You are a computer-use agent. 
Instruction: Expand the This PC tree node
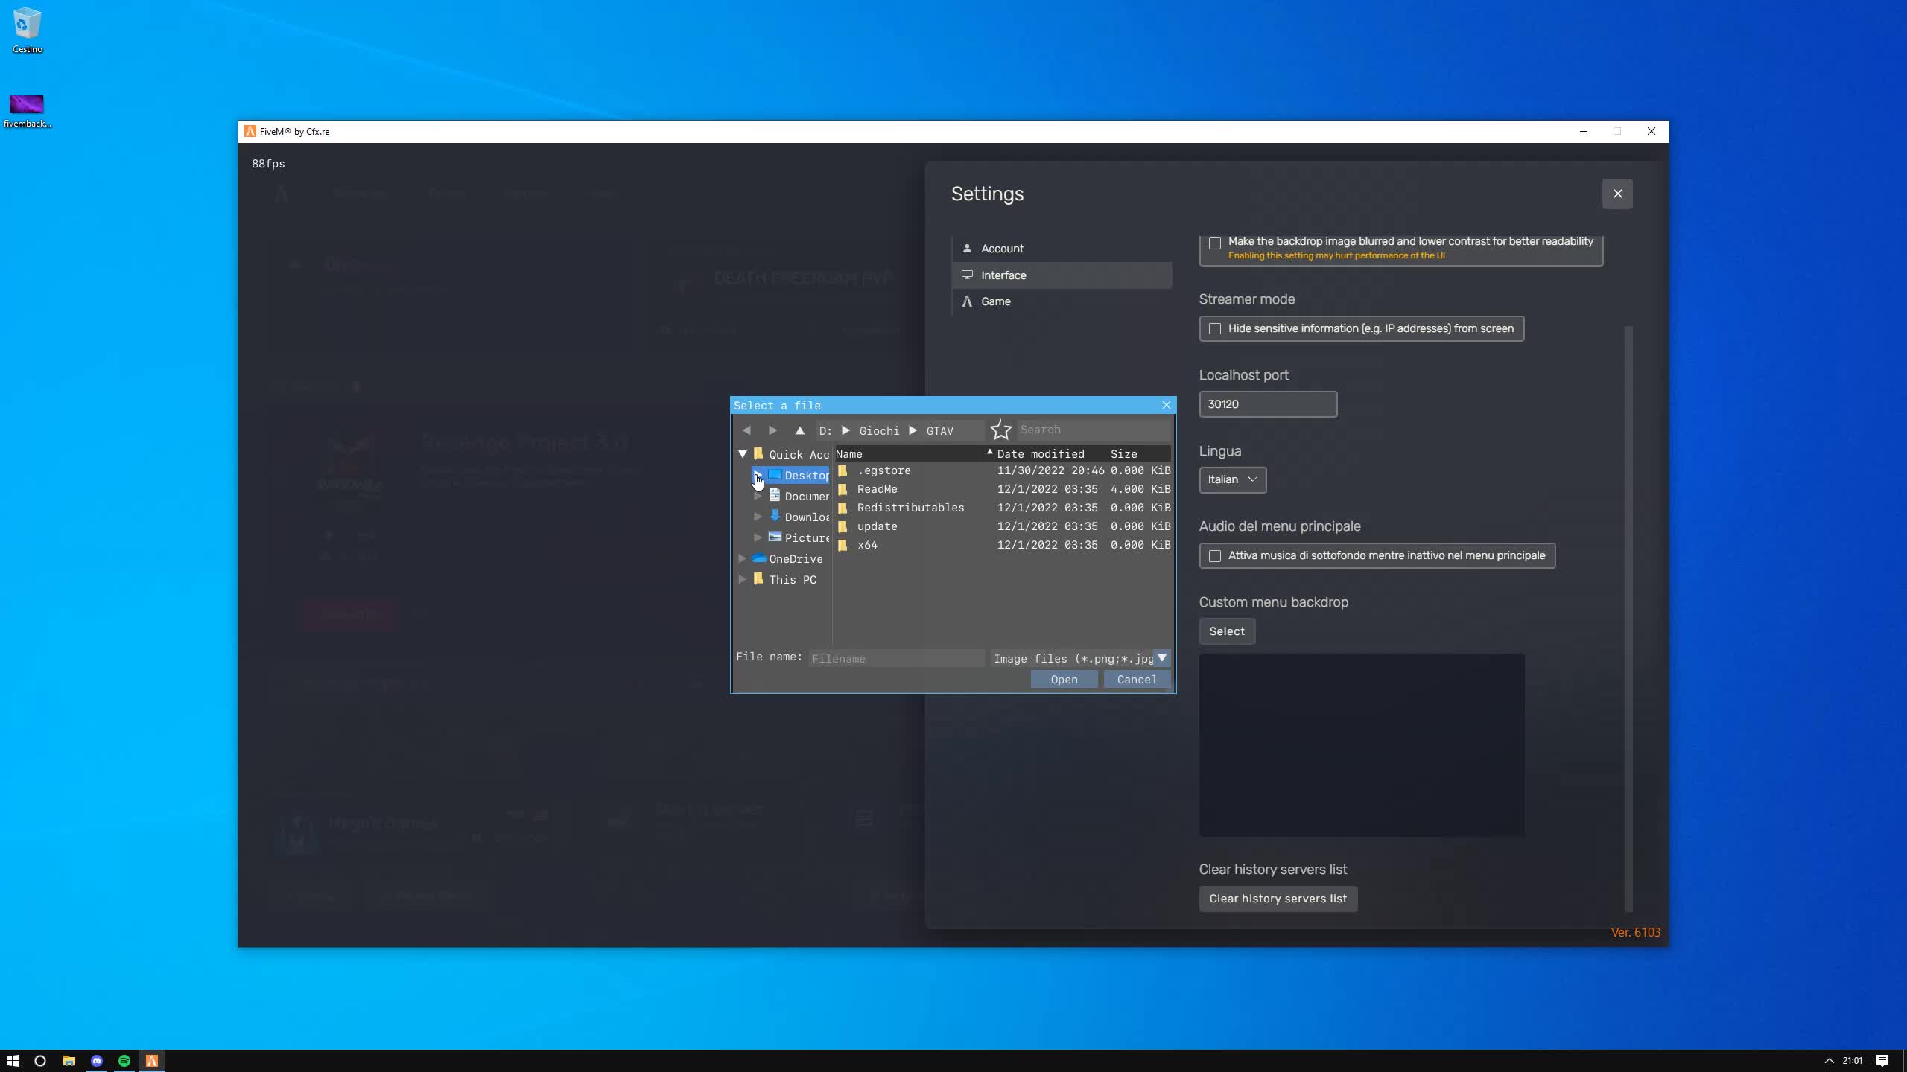(742, 580)
